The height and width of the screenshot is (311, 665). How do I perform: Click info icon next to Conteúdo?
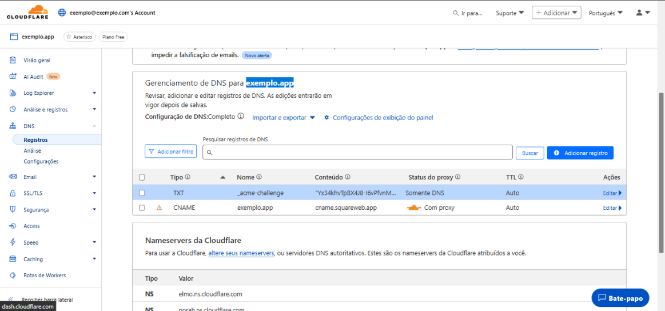(x=347, y=177)
